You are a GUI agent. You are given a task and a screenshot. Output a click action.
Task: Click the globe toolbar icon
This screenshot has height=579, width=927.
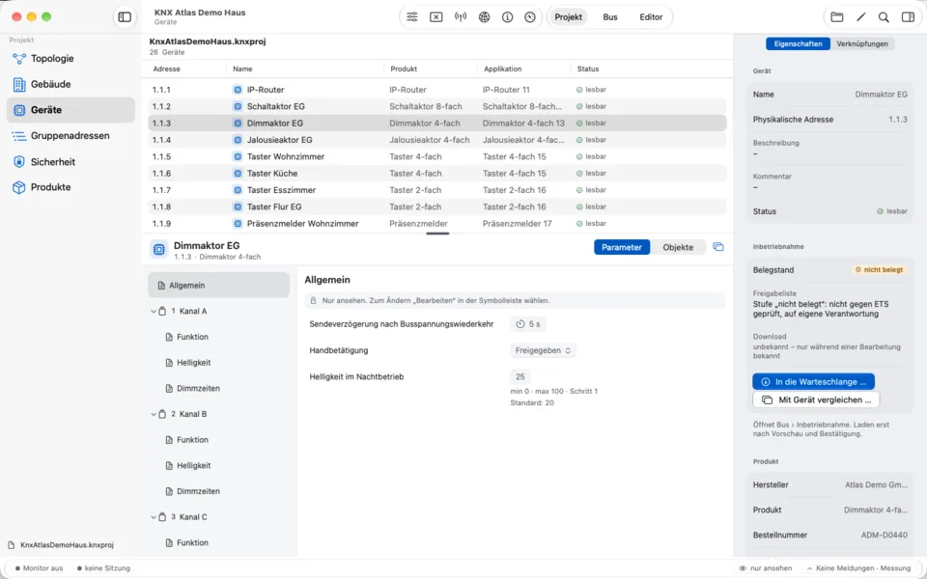pyautogui.click(x=484, y=17)
